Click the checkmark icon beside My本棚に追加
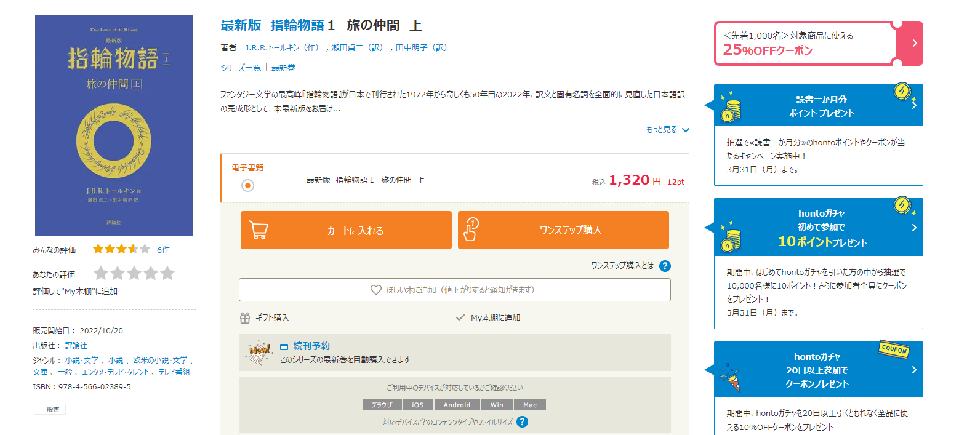 pyautogui.click(x=460, y=317)
